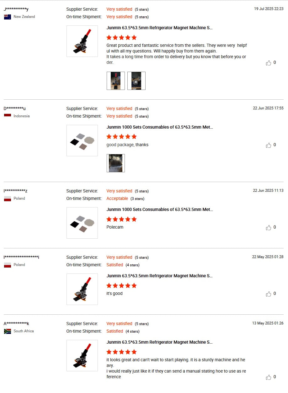This screenshot has height=393, width=288.
Task: Like the South Africa buyer's review
Action: coord(269,377)
